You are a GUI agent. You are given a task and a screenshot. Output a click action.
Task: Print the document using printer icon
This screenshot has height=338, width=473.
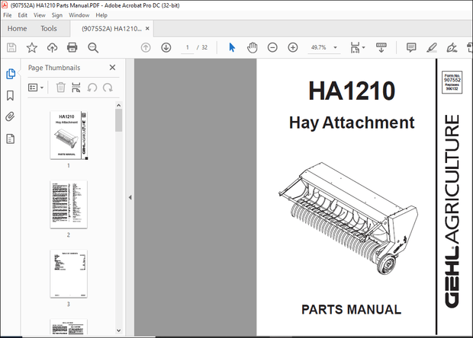tap(72, 47)
